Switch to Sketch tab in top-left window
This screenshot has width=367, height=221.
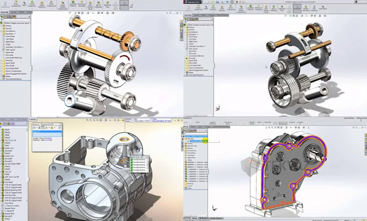point(22,12)
